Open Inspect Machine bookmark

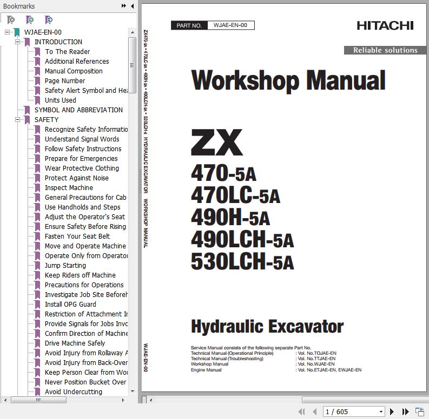tap(69, 188)
